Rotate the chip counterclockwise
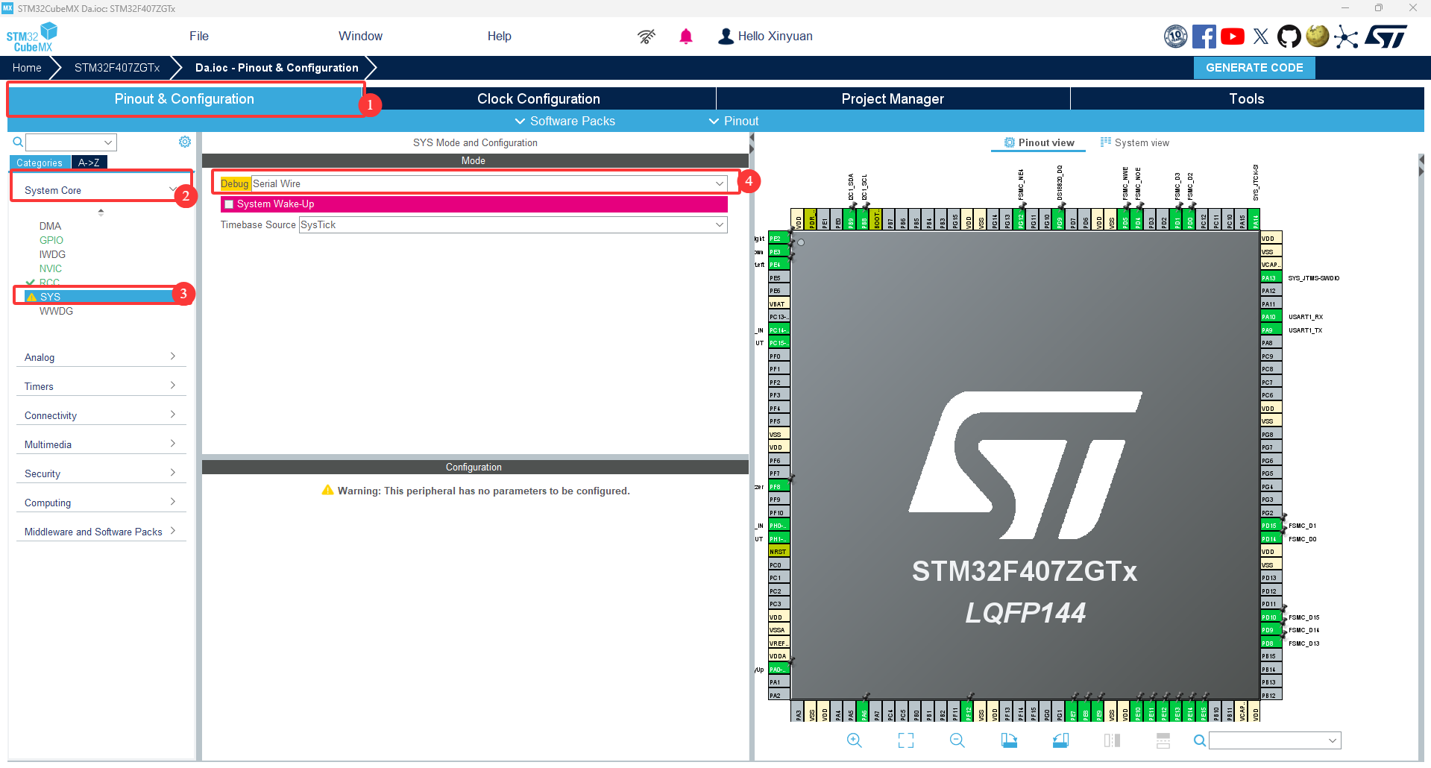This screenshot has height=768, width=1431. coord(1061,740)
